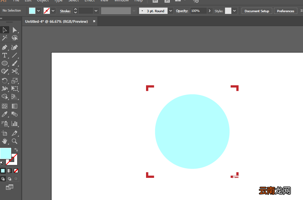
Task: Select the Line Segment tool
Action: pos(15,55)
